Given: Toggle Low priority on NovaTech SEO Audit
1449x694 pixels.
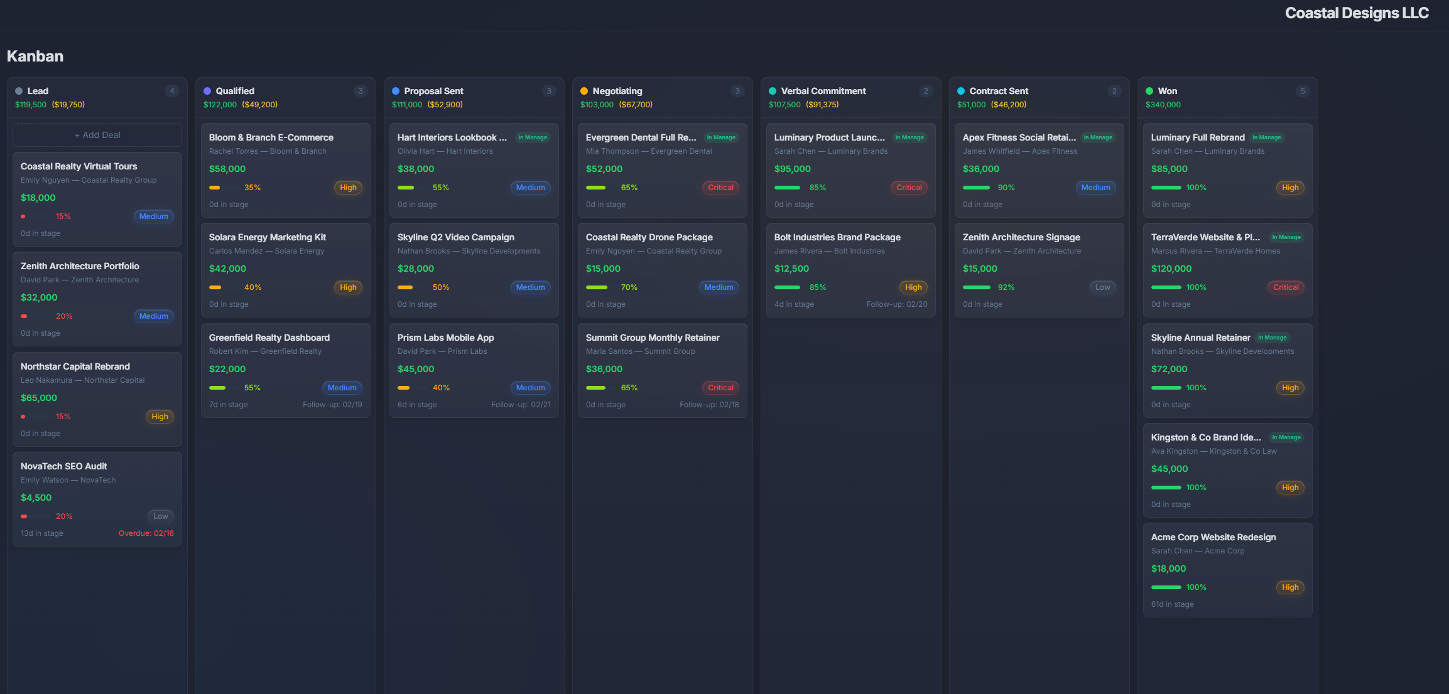Looking at the screenshot, I should (161, 516).
